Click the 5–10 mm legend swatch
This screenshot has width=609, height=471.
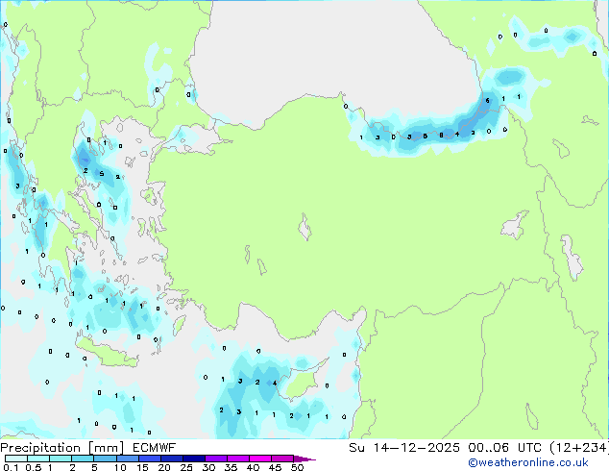[x=105, y=459]
